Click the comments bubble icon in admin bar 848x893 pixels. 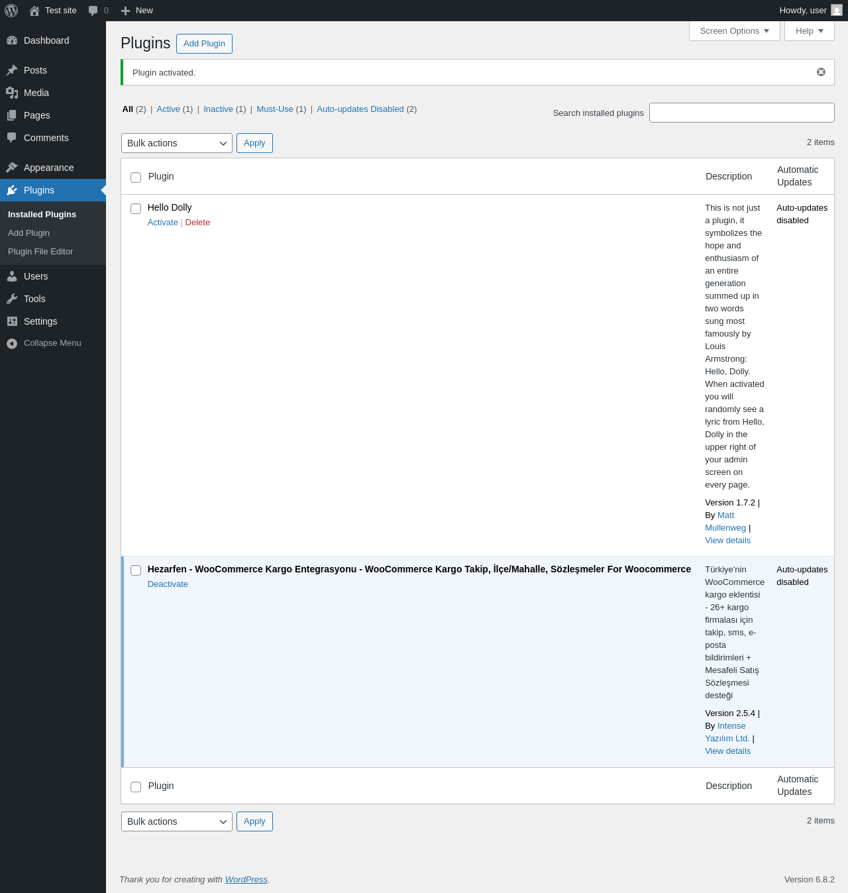point(93,11)
